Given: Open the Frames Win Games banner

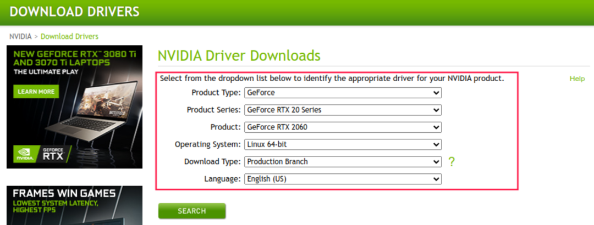Looking at the screenshot, I should (75, 205).
